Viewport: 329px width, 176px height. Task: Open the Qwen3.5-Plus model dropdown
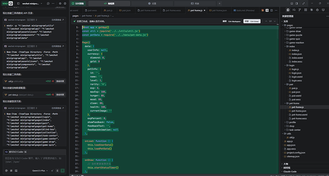click(x=40, y=171)
